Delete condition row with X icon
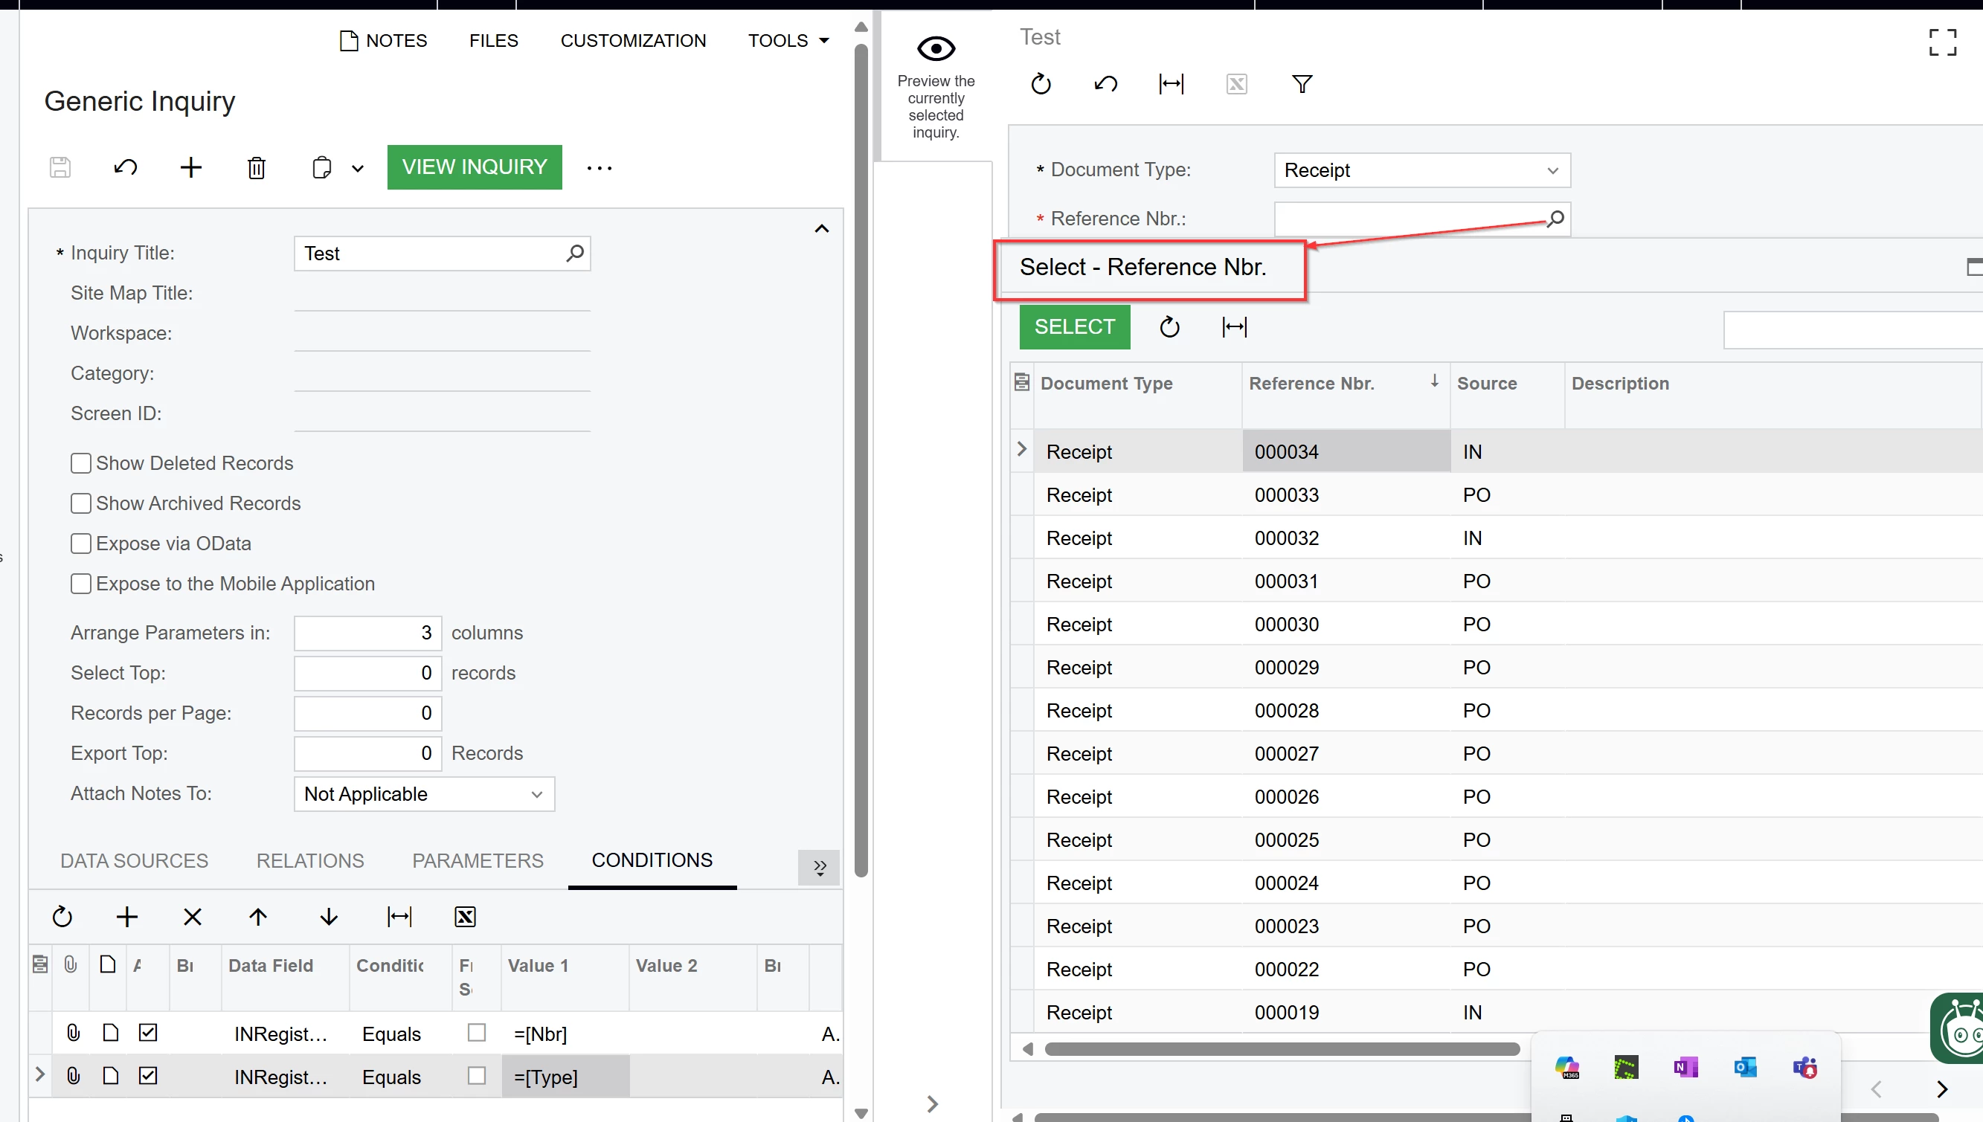 (x=192, y=916)
